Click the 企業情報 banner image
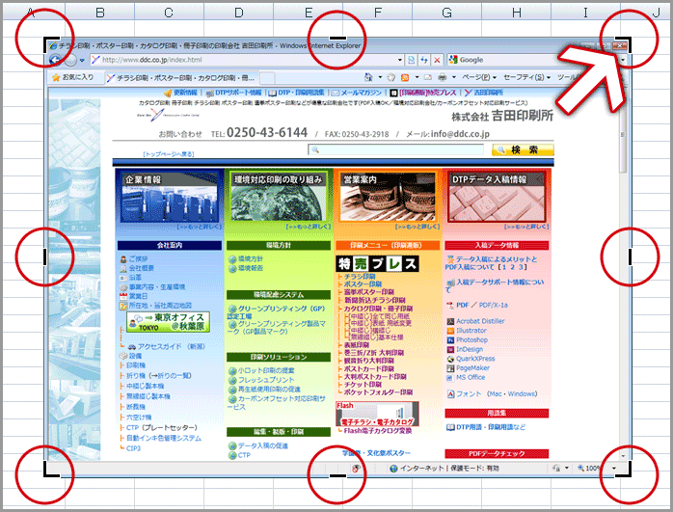This screenshot has height=512, width=673. 170,198
